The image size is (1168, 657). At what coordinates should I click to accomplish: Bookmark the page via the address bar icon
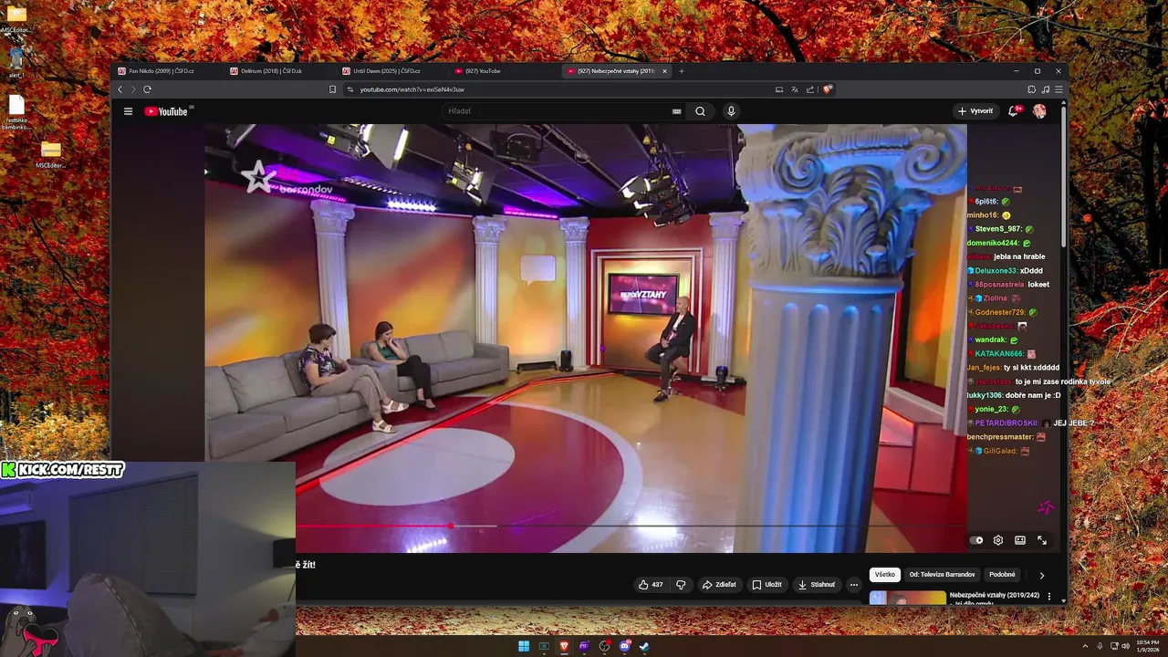[333, 89]
